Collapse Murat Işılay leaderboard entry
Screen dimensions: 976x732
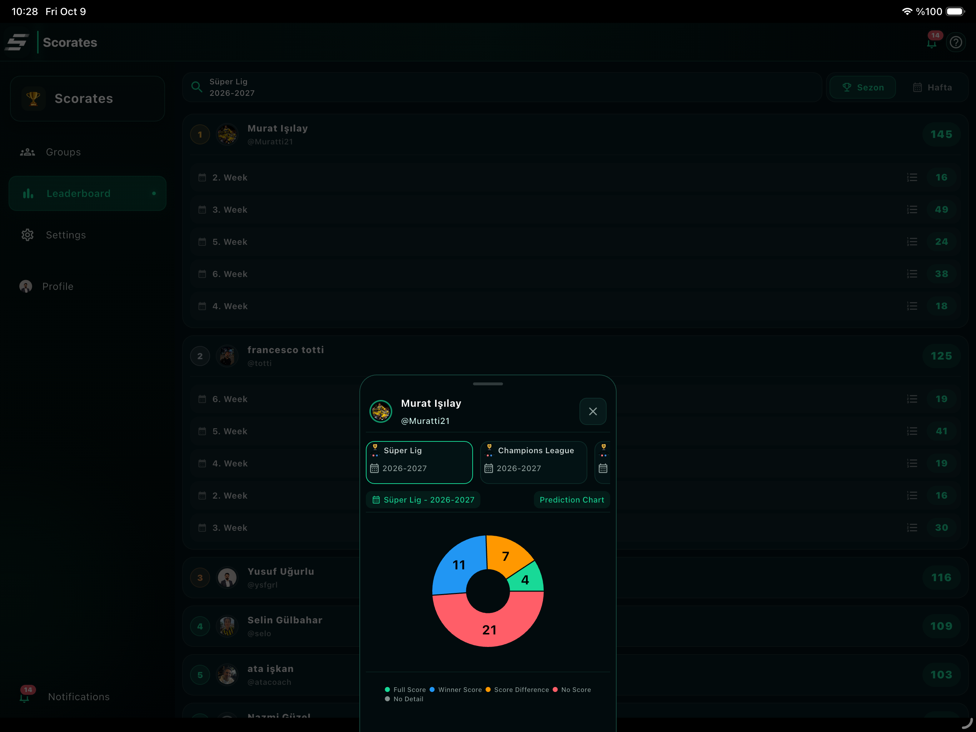(x=575, y=135)
